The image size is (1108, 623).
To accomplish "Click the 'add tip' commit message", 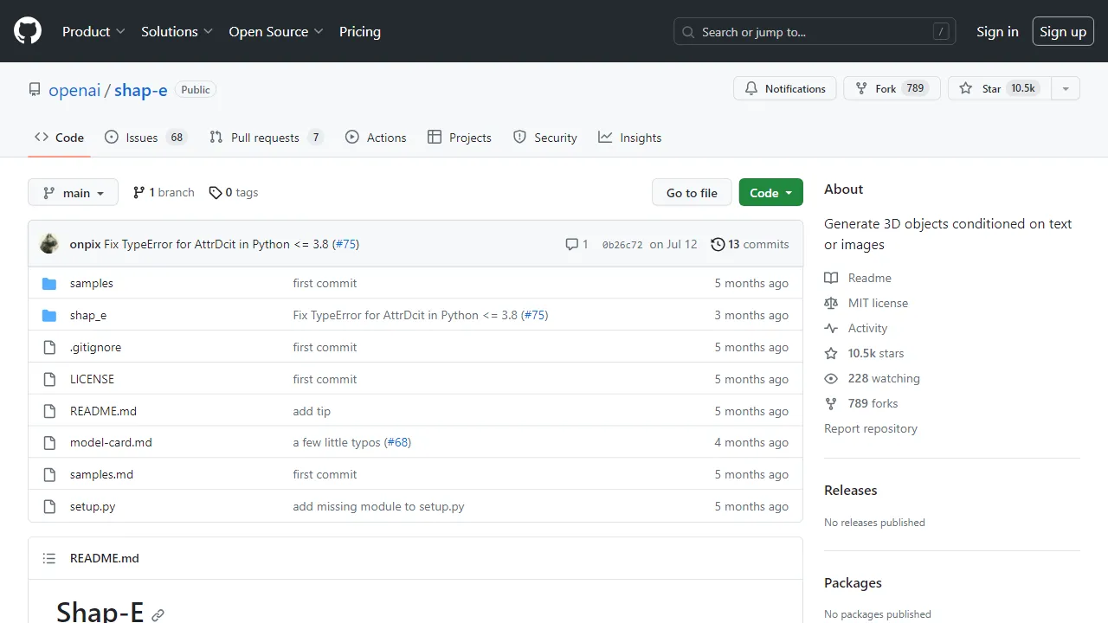I will [312, 411].
